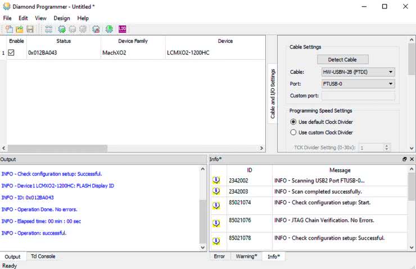Switch to the Tcl Console tab
416x269 pixels.
pos(43,257)
